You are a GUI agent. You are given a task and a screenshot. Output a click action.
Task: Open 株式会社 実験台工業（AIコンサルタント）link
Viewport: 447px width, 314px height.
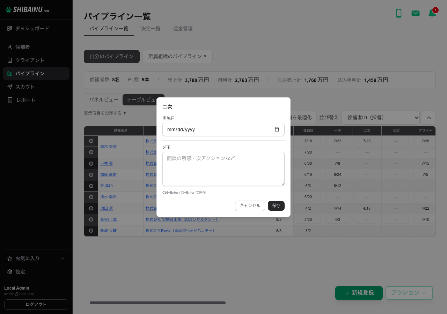pos(182,219)
